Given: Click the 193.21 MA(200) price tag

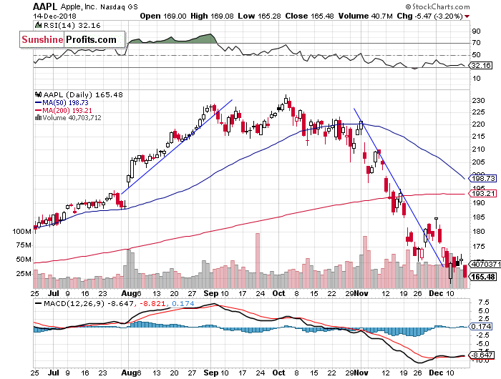Looking at the screenshot, I should click(482, 193).
